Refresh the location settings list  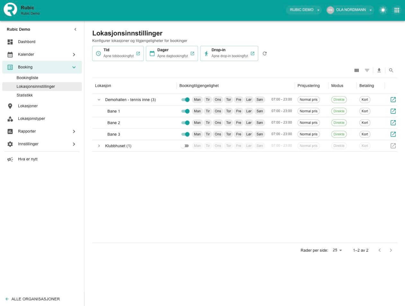(265, 53)
